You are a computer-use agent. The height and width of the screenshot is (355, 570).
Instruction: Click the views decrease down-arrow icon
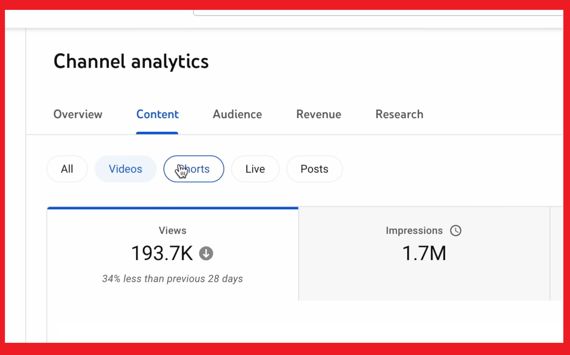tap(206, 253)
